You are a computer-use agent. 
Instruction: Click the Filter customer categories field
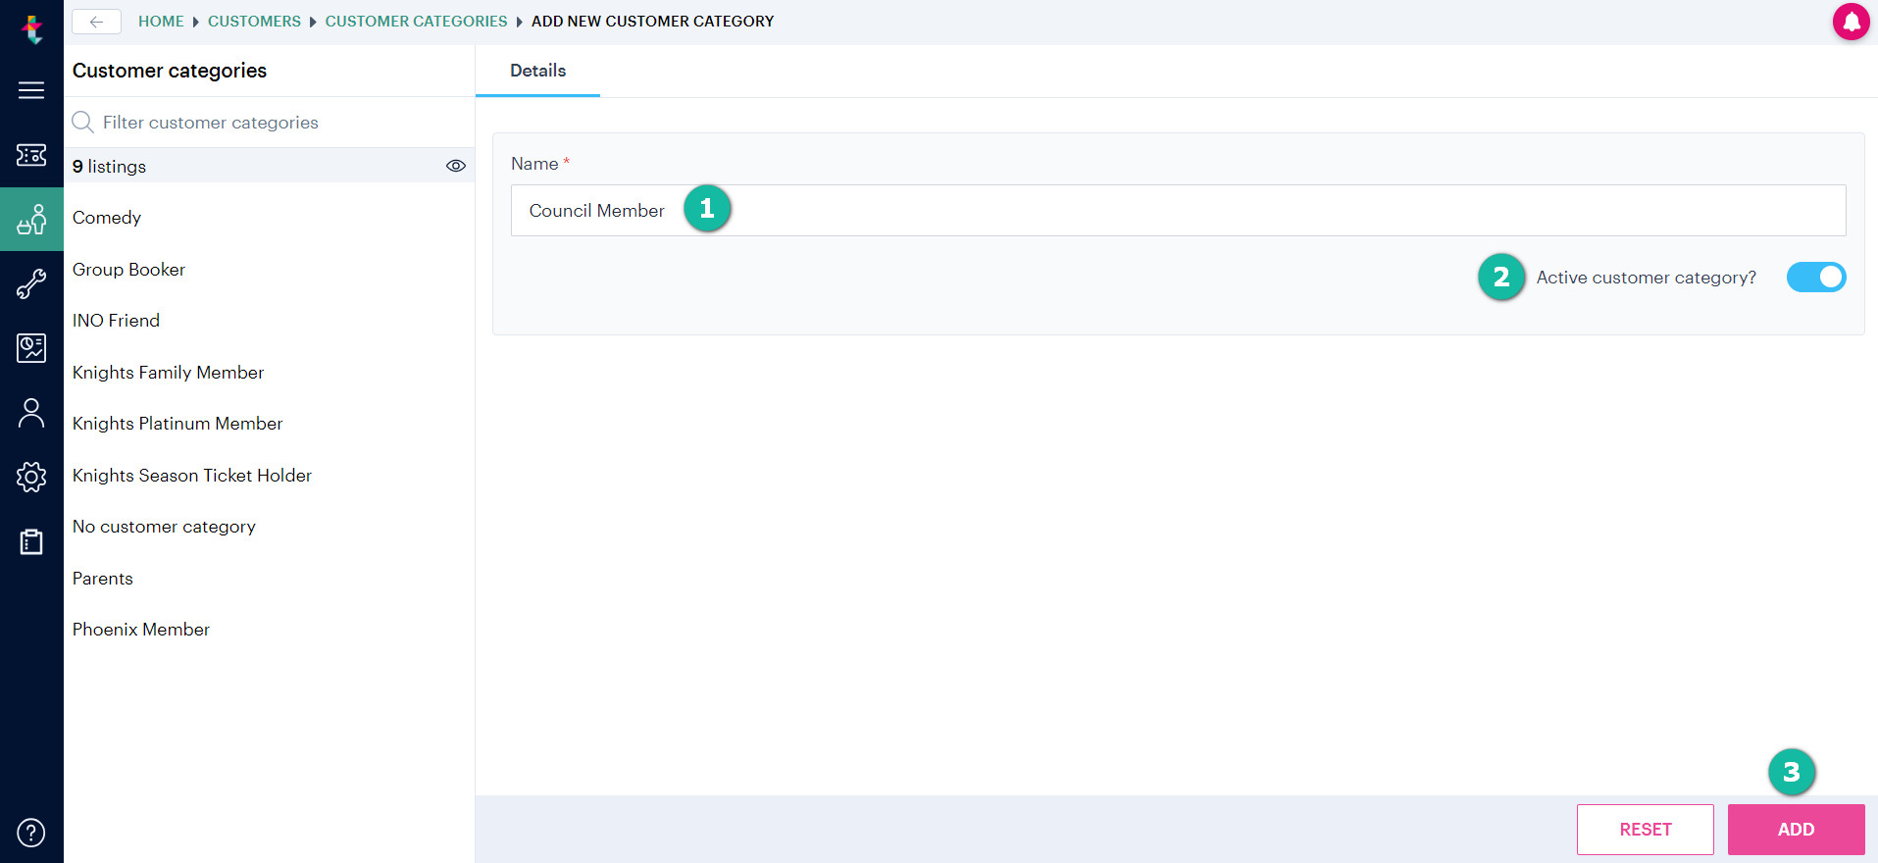coord(270,123)
